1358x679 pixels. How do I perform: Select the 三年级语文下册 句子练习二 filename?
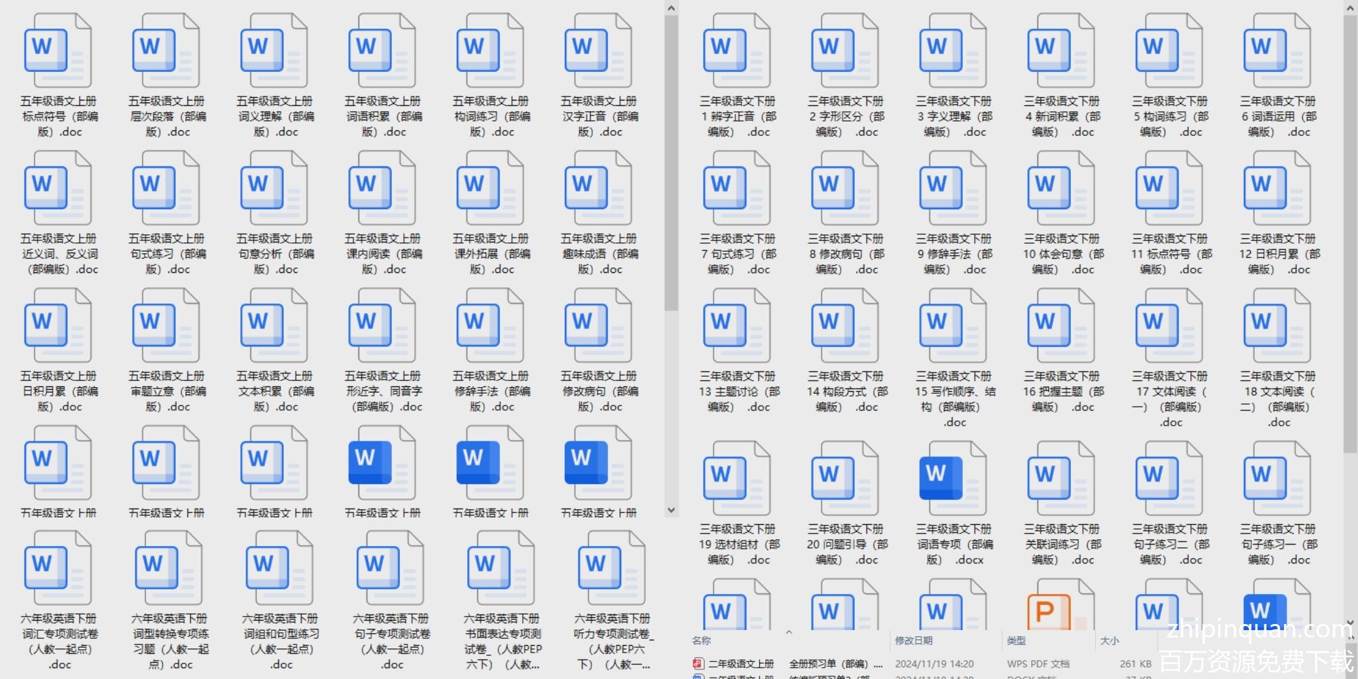pyautogui.click(x=1171, y=544)
